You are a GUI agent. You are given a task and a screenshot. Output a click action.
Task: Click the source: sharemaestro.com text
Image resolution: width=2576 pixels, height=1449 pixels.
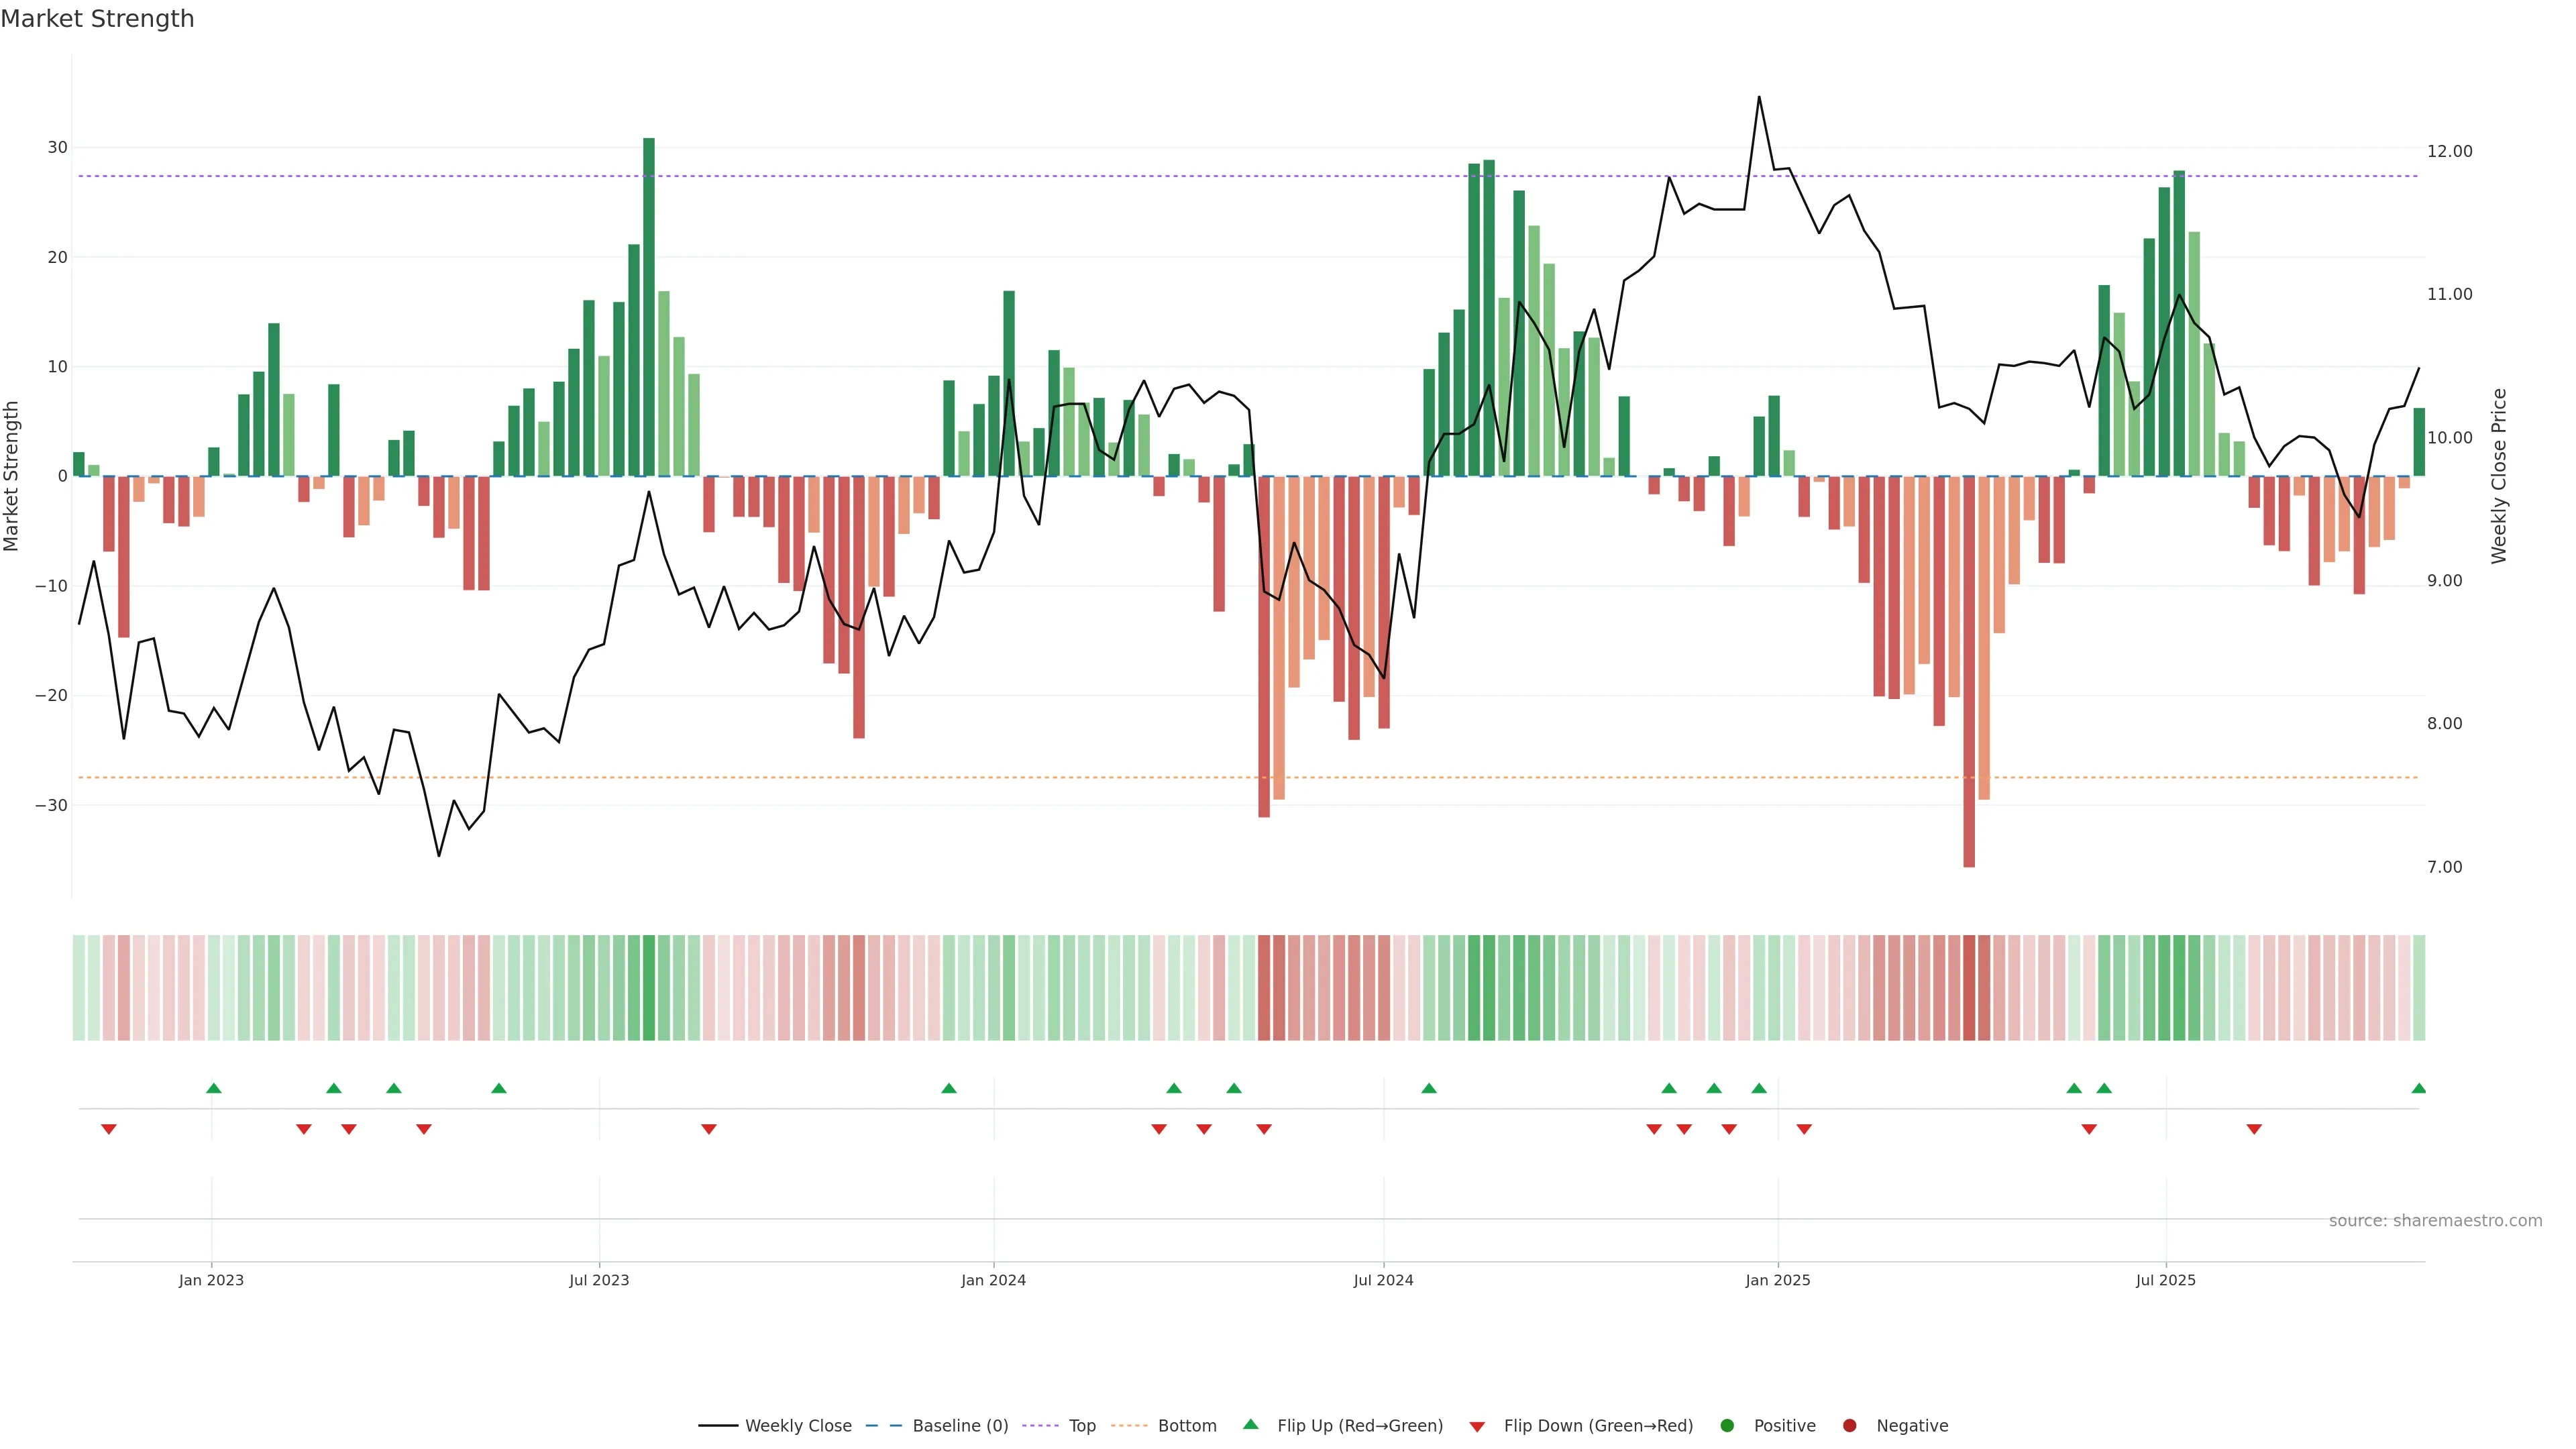click(x=2435, y=1221)
